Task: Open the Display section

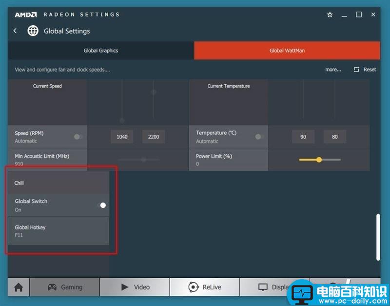Action: (x=273, y=287)
